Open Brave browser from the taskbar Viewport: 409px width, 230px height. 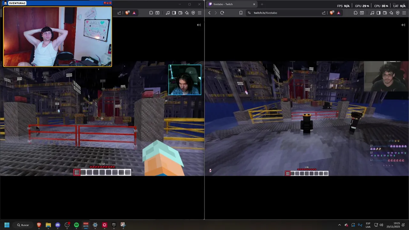pos(39,225)
